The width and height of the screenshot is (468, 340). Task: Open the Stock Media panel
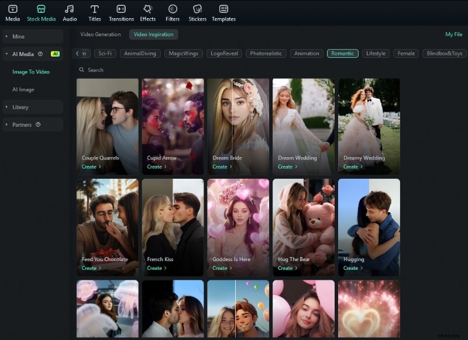(x=40, y=12)
